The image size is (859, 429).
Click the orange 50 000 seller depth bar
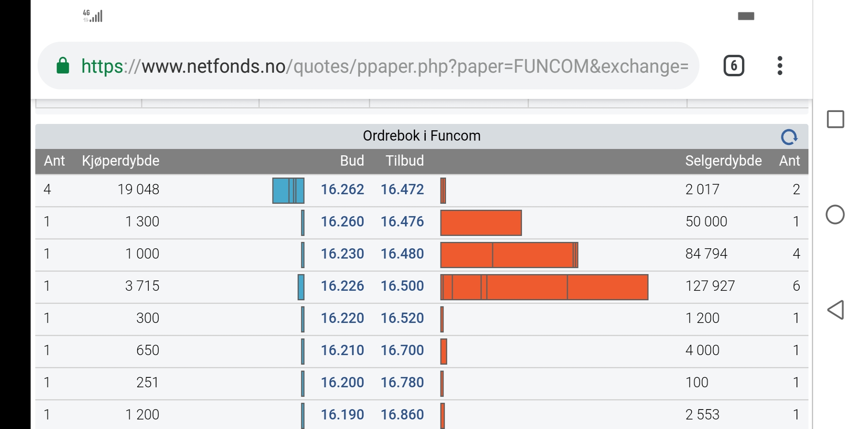[481, 223]
